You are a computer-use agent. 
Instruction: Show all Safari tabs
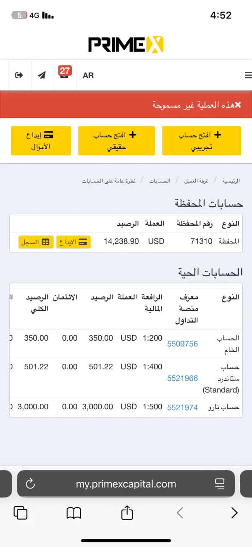[21, 512]
